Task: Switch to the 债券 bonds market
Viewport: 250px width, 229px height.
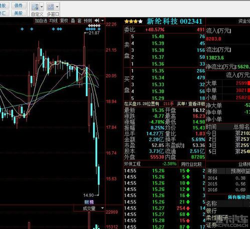Action: [x=18, y=5]
